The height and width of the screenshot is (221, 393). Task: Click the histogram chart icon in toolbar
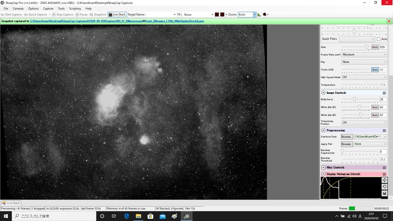point(259,14)
